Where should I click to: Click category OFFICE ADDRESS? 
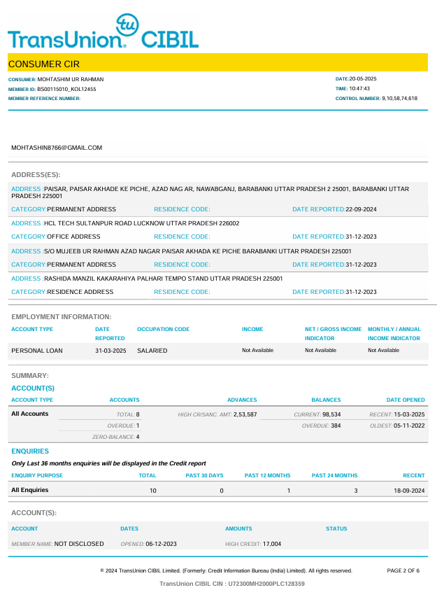coord(73,237)
